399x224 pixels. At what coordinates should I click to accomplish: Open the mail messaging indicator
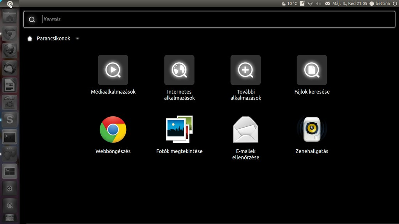click(327, 3)
